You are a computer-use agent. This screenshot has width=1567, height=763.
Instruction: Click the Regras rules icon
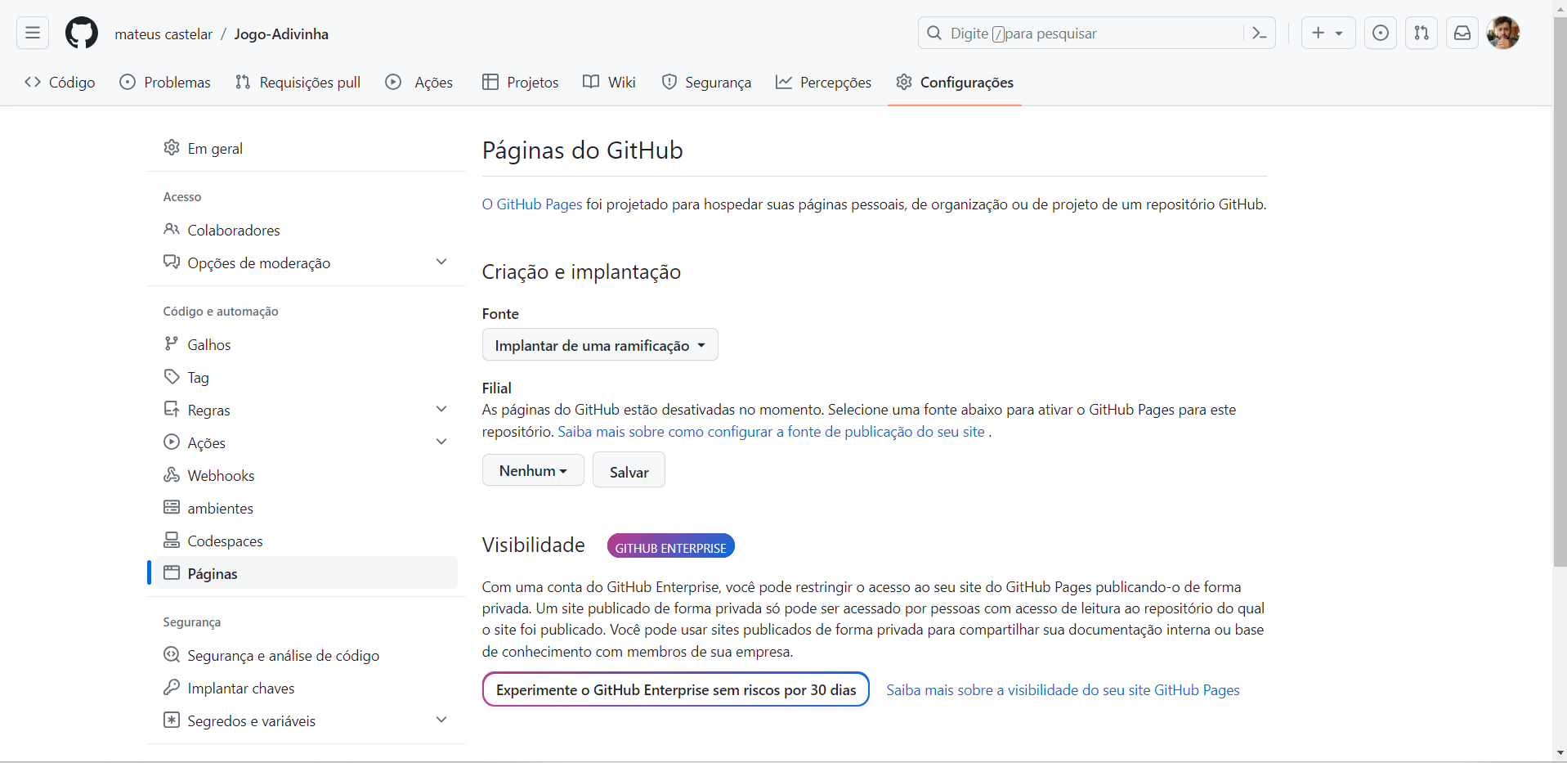172,409
